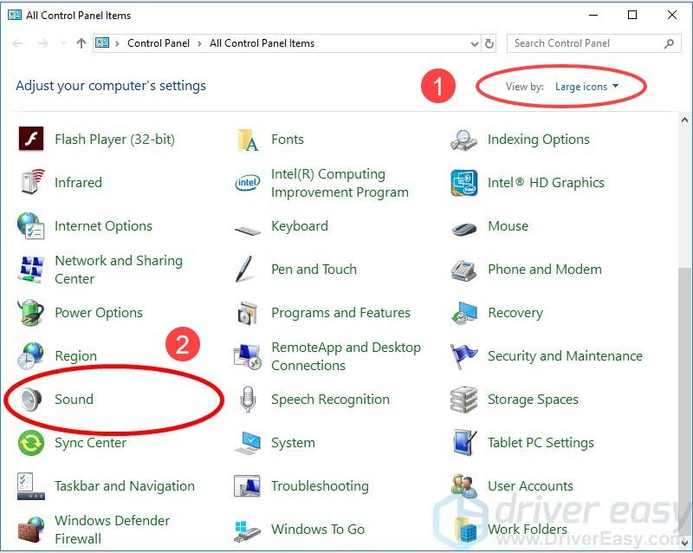The width and height of the screenshot is (693, 553).
Task: Click the Search Control Panel field
Action: coord(585,43)
